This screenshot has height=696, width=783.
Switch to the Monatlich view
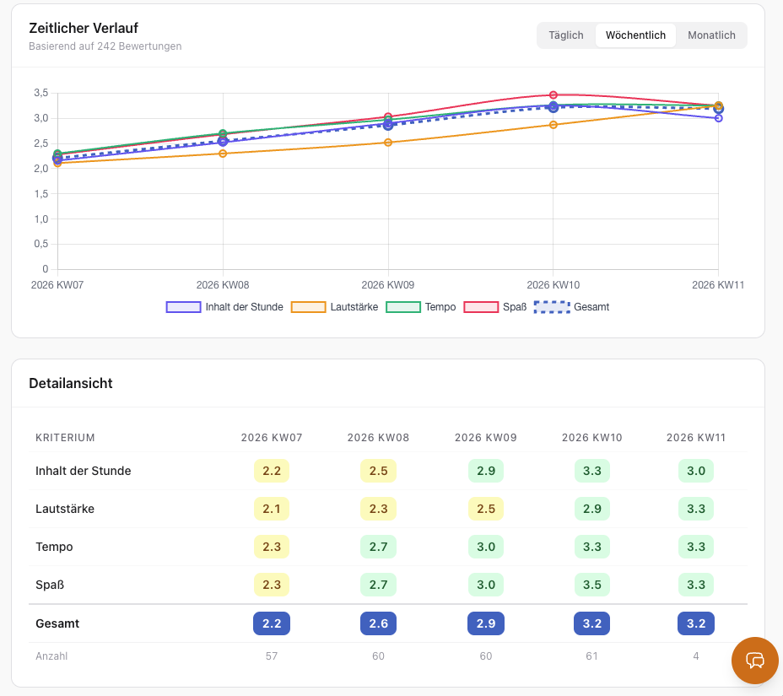(x=711, y=35)
